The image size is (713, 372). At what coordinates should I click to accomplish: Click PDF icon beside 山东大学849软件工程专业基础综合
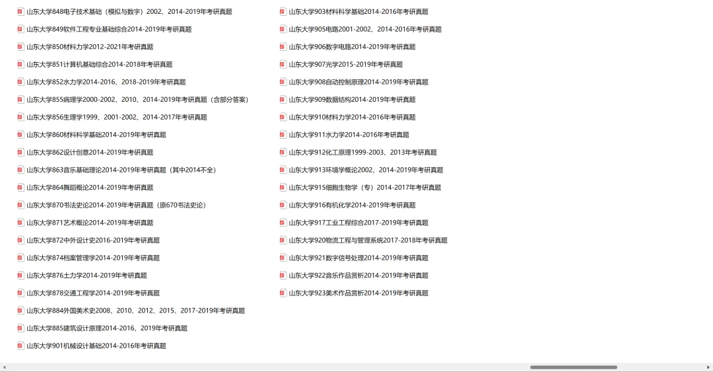(x=20, y=29)
